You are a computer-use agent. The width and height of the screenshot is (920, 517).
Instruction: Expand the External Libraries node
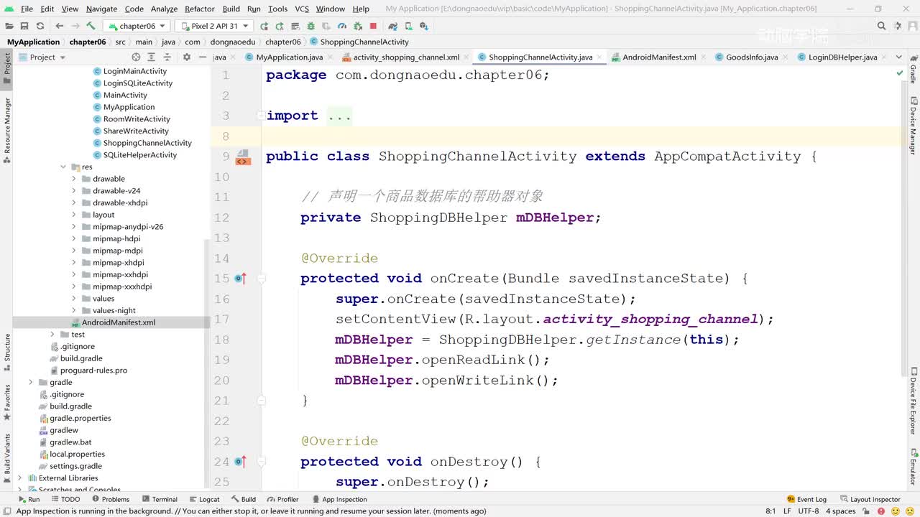pyautogui.click(x=20, y=478)
